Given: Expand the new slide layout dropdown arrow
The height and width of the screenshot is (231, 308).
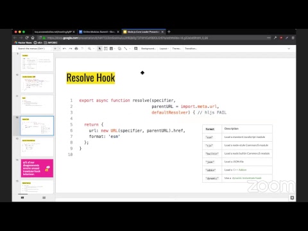Looking at the screenshot, I should pos(60,49).
